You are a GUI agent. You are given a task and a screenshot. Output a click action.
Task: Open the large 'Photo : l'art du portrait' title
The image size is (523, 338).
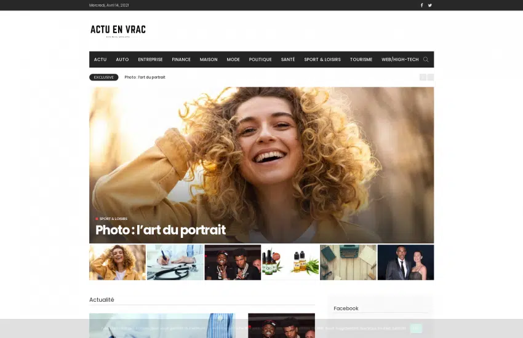pyautogui.click(x=161, y=230)
